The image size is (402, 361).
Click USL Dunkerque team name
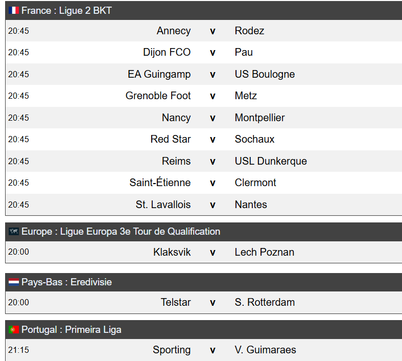click(271, 161)
